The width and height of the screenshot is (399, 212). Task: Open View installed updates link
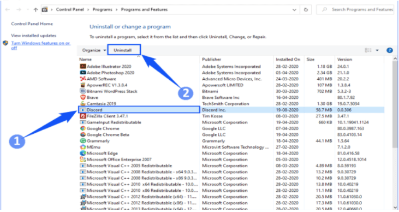click(x=34, y=36)
